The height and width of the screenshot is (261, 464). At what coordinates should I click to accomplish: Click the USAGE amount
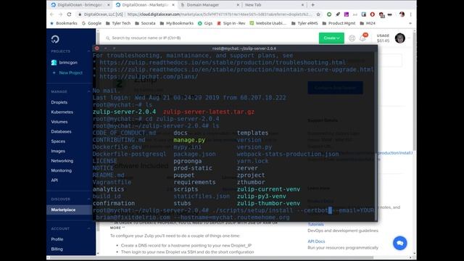coord(384,41)
